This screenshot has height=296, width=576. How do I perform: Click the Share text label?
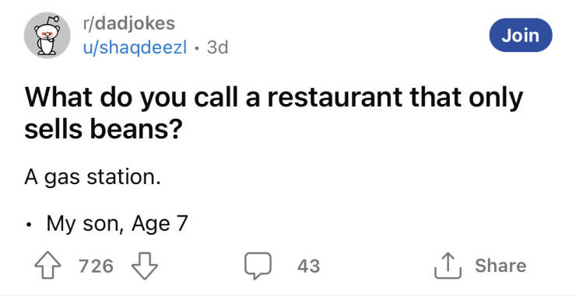pyautogui.click(x=500, y=266)
